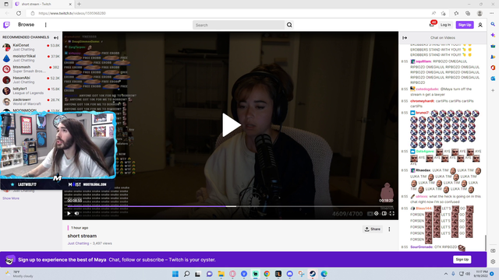The image size is (499, 280).
Task: Open Edge sidebar Outlook icon
Action: point(493,79)
